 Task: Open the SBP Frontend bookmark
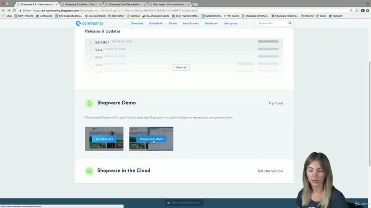24,16
